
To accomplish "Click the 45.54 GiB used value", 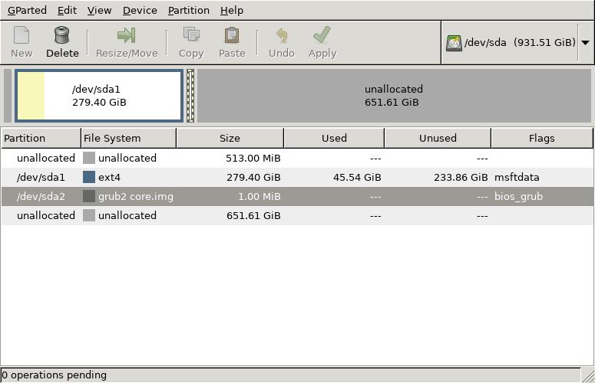I will tap(357, 177).
